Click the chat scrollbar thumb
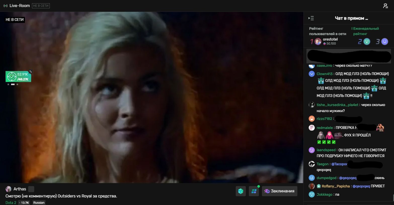Screen dimensions: 394x205 pyautogui.click(x=393, y=197)
